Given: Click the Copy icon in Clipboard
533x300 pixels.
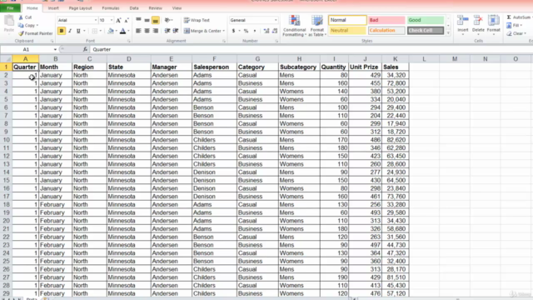Looking at the screenshot, I should (x=21, y=25).
